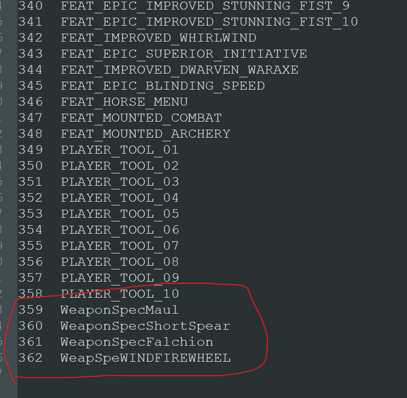This screenshot has width=407, height=398.
Task: Click row index number 362
Action: [30, 358]
